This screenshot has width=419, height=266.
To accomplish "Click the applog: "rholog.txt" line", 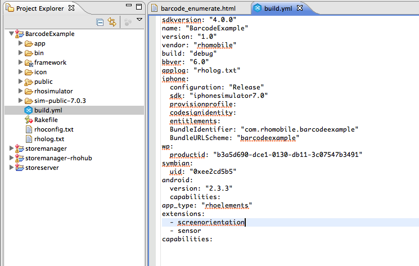I will click(x=201, y=70).
